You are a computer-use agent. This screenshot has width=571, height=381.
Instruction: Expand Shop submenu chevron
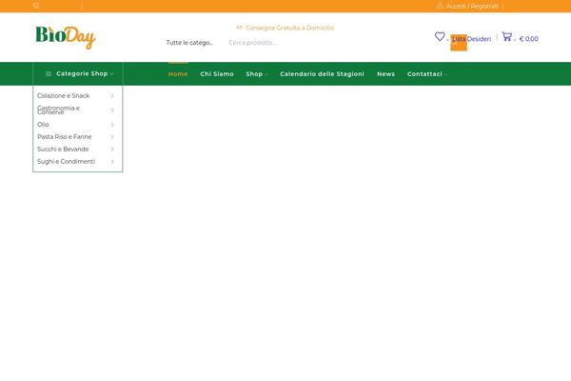click(x=266, y=74)
